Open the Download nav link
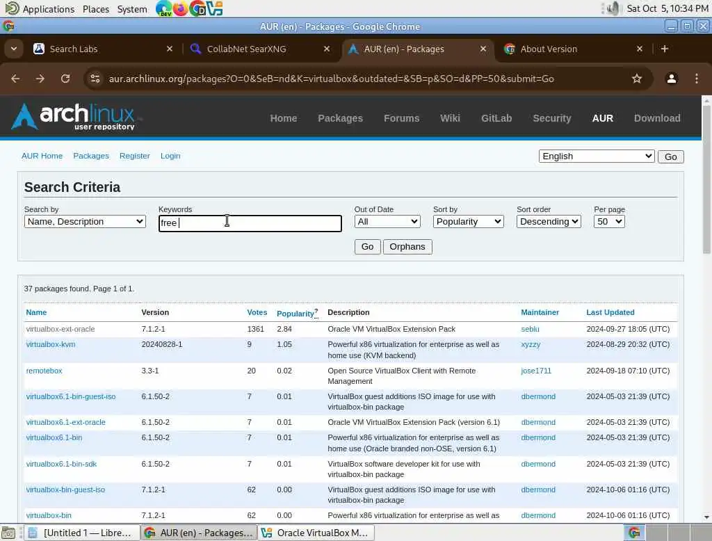This screenshot has height=541, width=712. 657,118
